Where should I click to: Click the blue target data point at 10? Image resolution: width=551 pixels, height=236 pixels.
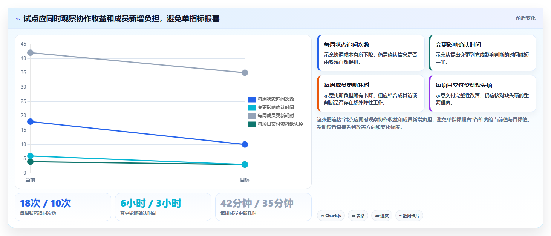245,144
